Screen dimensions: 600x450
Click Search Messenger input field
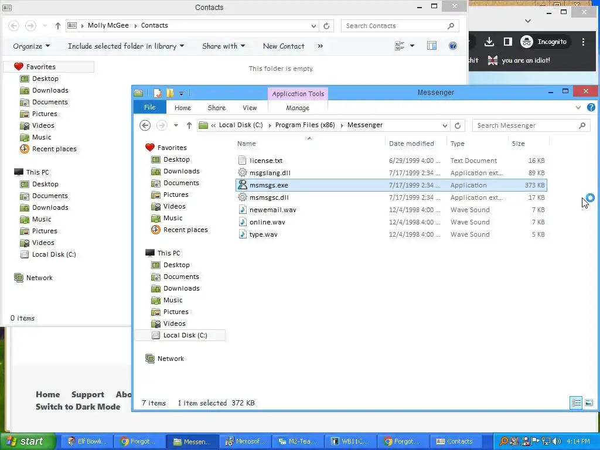pos(531,125)
